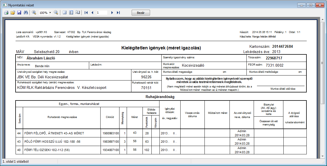Click JBK VE Bp. Déli Kocsivizsgálat text
327x166 pixels.
pos(43,77)
